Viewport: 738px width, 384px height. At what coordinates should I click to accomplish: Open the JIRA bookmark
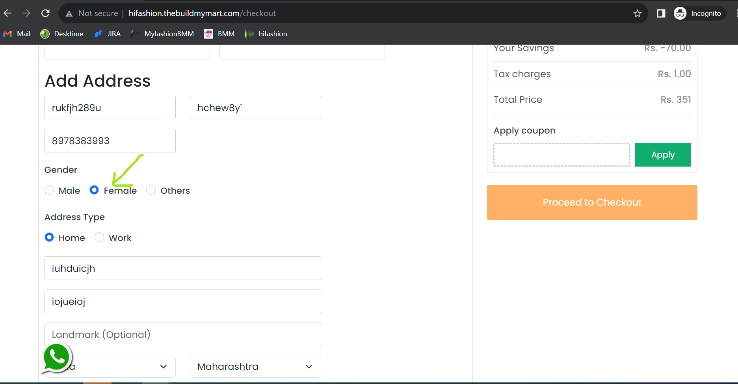[x=108, y=34]
